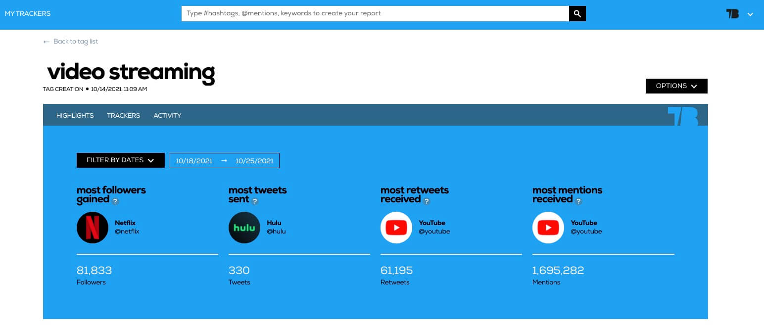
Task: Click the Hulu profile logo
Action: [x=244, y=228]
